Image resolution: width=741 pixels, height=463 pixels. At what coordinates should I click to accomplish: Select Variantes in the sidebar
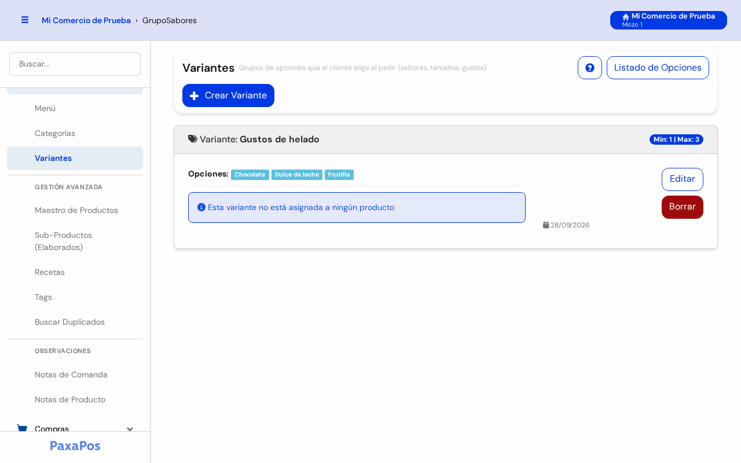pos(75,158)
